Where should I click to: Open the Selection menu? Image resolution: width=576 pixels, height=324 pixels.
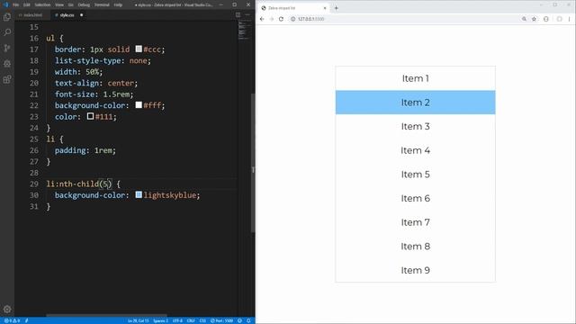pyautogui.click(x=42, y=4)
